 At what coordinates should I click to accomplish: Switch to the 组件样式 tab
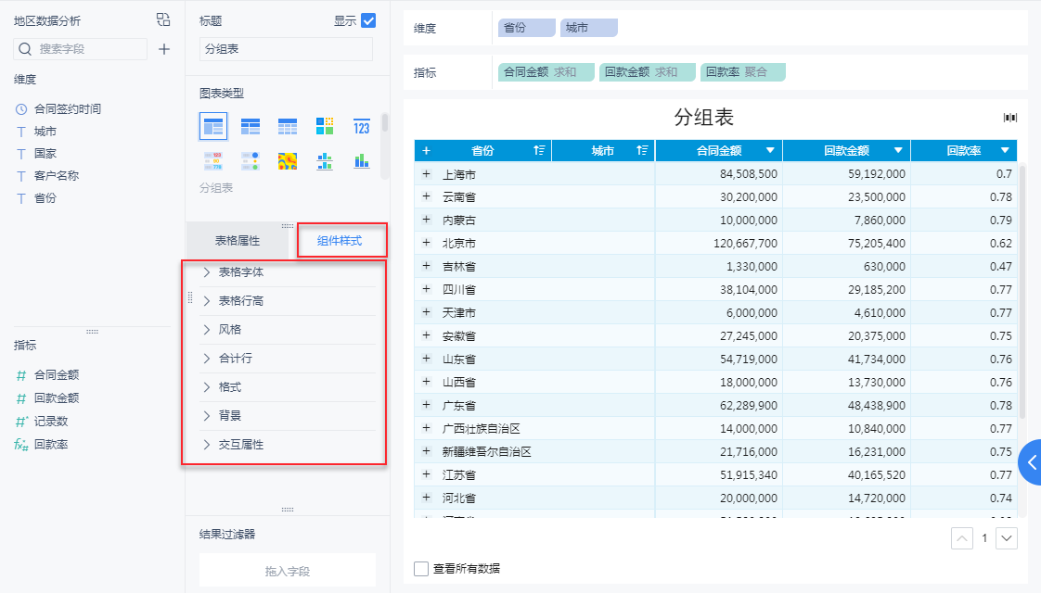pos(340,241)
